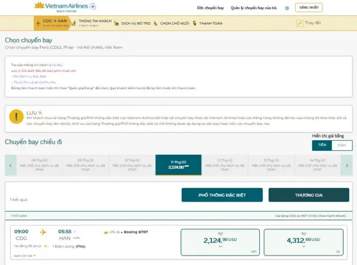
Task: Select date 13 Thg 02
Action: [271, 165]
